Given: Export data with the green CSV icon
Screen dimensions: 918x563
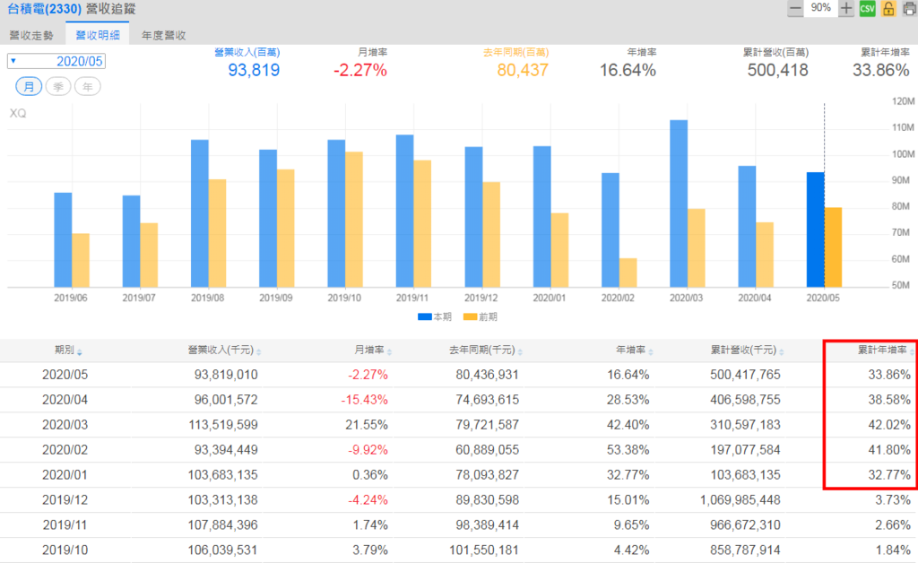Looking at the screenshot, I should click(x=868, y=9).
